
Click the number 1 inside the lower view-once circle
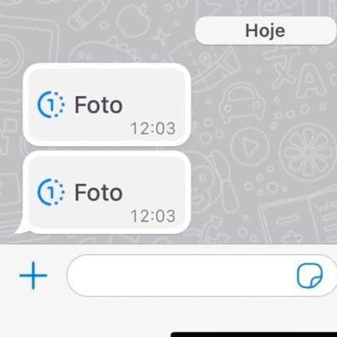[x=51, y=193]
